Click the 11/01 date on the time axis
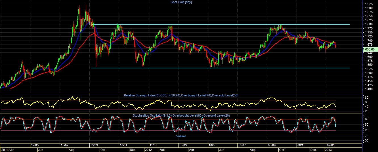Viewport: 378px width, 152px height. coord(154,145)
